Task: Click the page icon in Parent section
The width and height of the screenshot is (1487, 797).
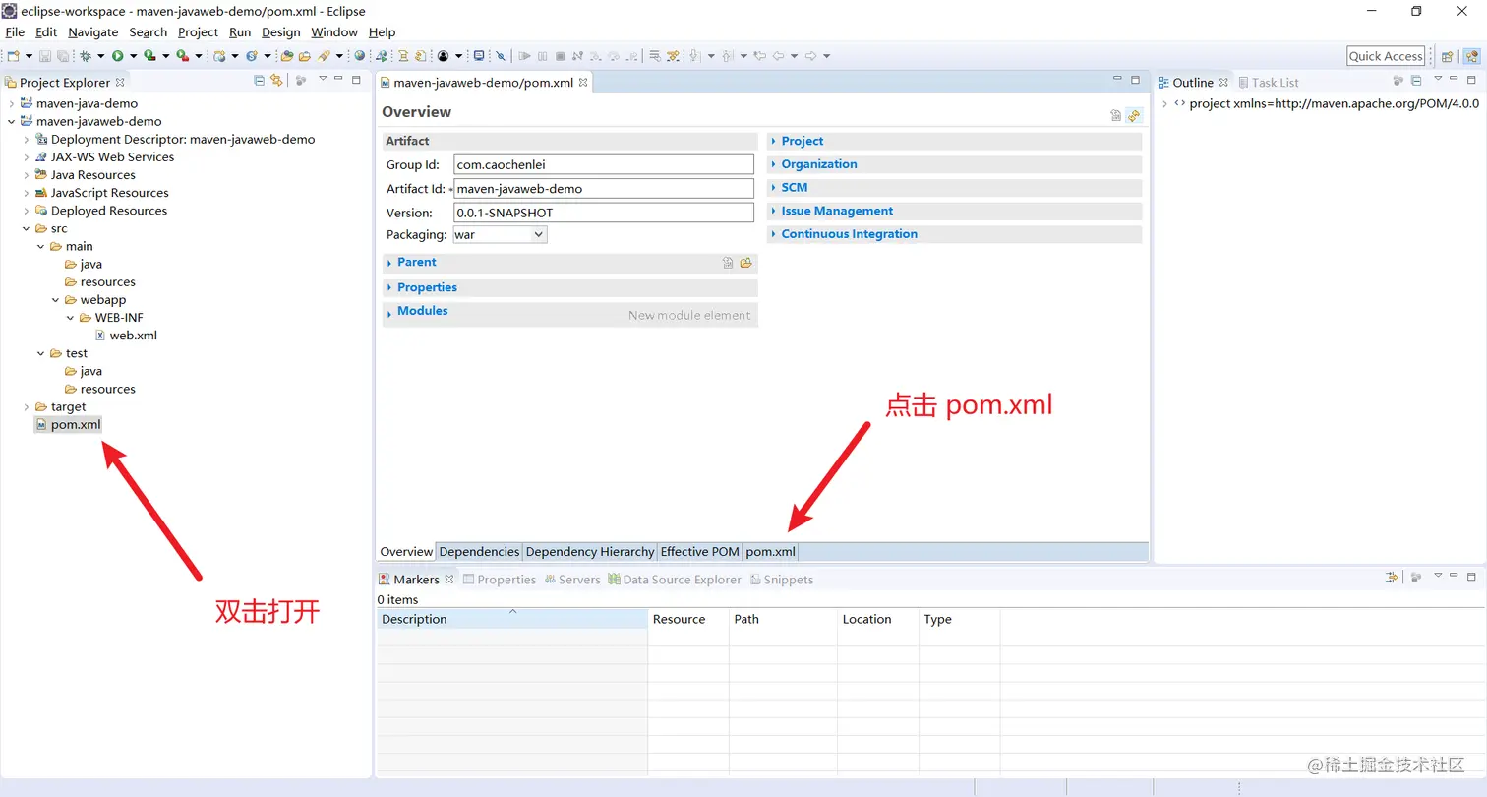Action: 728,263
